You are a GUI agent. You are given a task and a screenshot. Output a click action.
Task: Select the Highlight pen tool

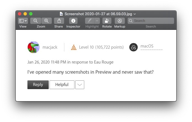pyautogui.click(x=90, y=21)
